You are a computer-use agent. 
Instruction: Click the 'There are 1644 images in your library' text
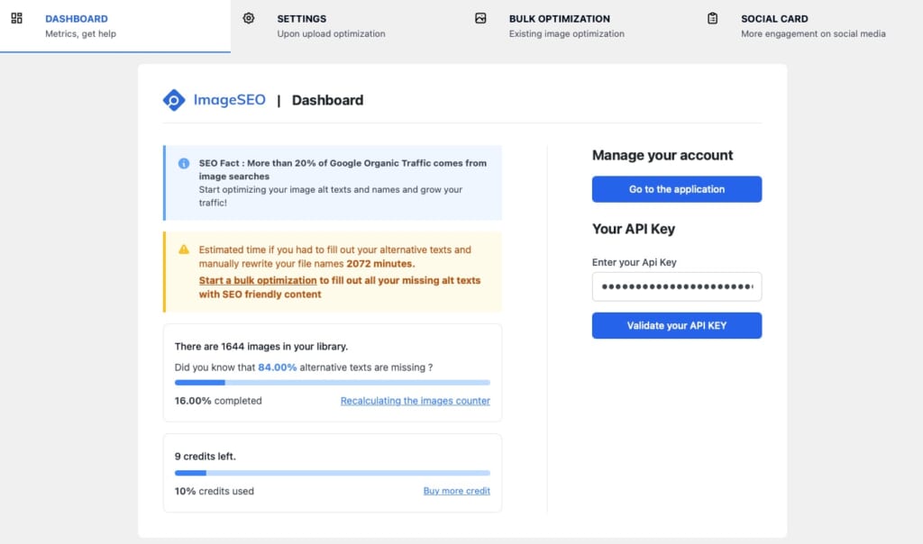[260, 347]
